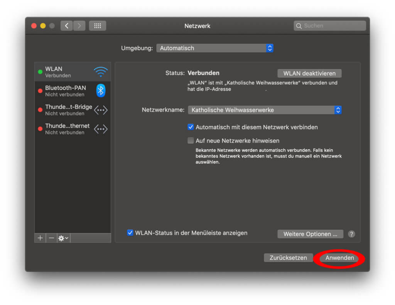Screen dimensions: 395x305
Task: Click the Thunderbolt-Ethernet interface icon
Action: (x=100, y=129)
